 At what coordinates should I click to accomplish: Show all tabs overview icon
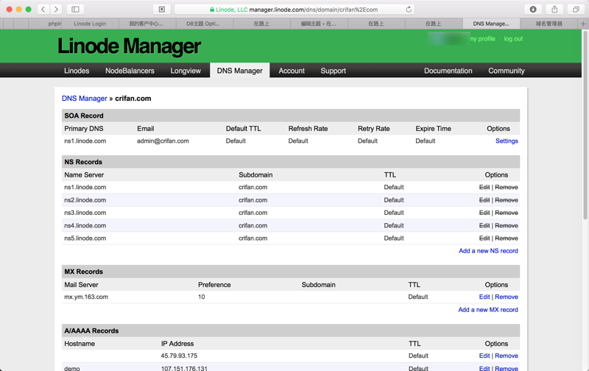click(576, 10)
